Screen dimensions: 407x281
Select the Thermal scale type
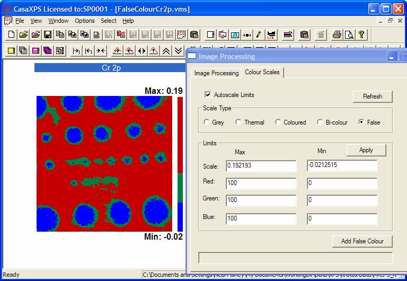pyautogui.click(x=238, y=122)
